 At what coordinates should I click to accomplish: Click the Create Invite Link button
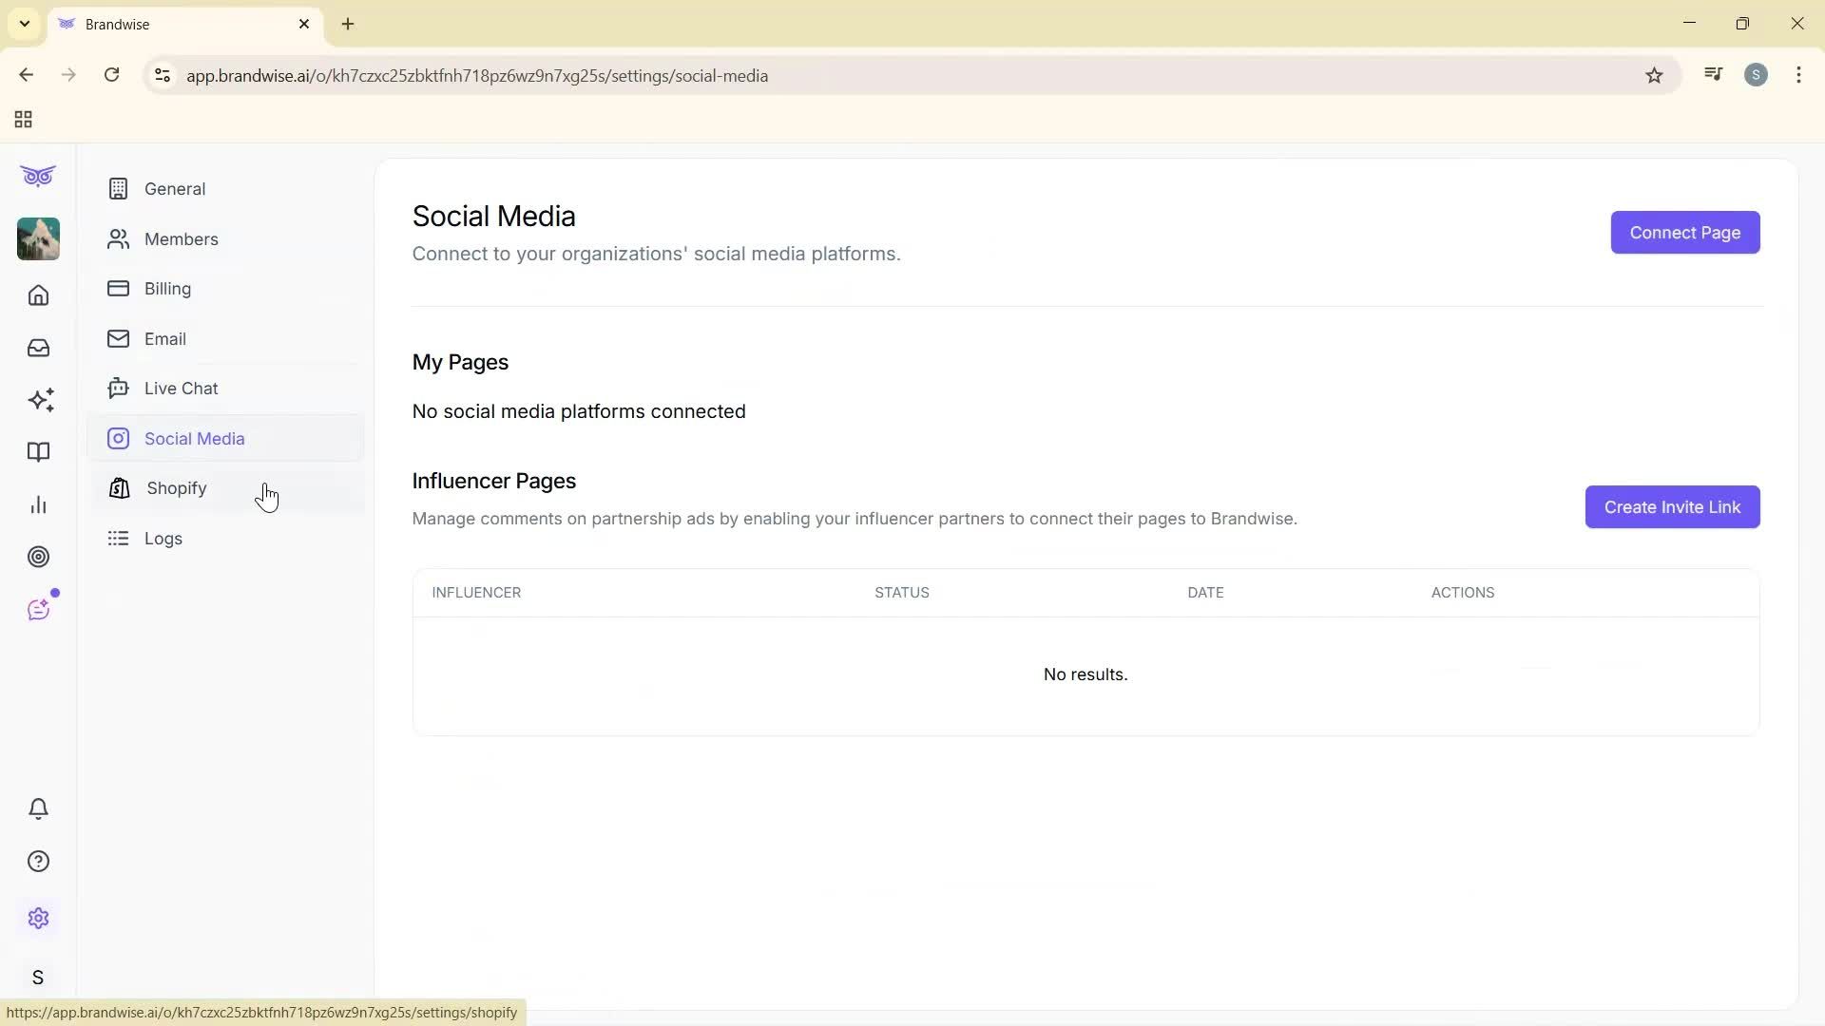(x=1672, y=506)
